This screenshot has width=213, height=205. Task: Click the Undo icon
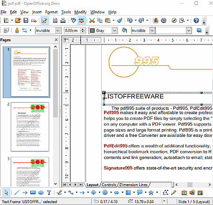[130, 20]
